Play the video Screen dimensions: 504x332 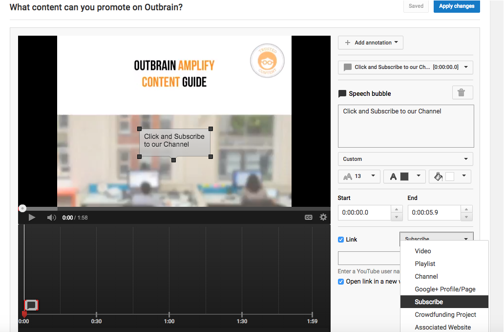pyautogui.click(x=32, y=218)
